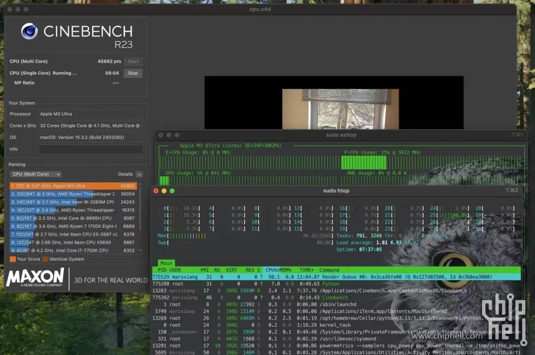Sort htop by the VIRT column header
Screen dimensions: 535x355
point(231,270)
